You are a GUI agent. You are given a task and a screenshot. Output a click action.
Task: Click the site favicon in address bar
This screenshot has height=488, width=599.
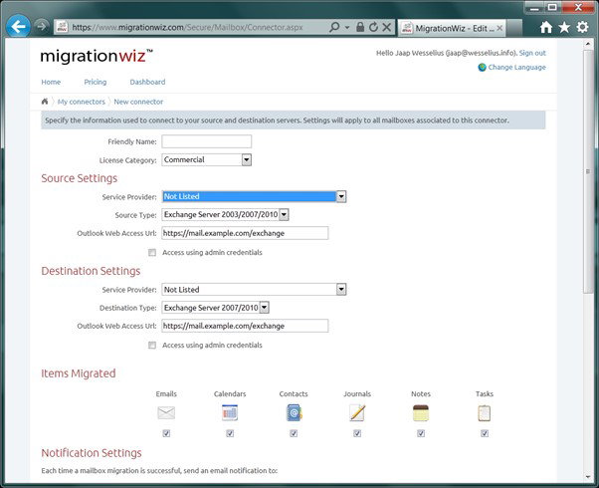click(x=62, y=27)
